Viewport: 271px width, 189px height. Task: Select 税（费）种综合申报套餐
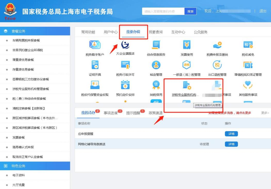point(29,99)
